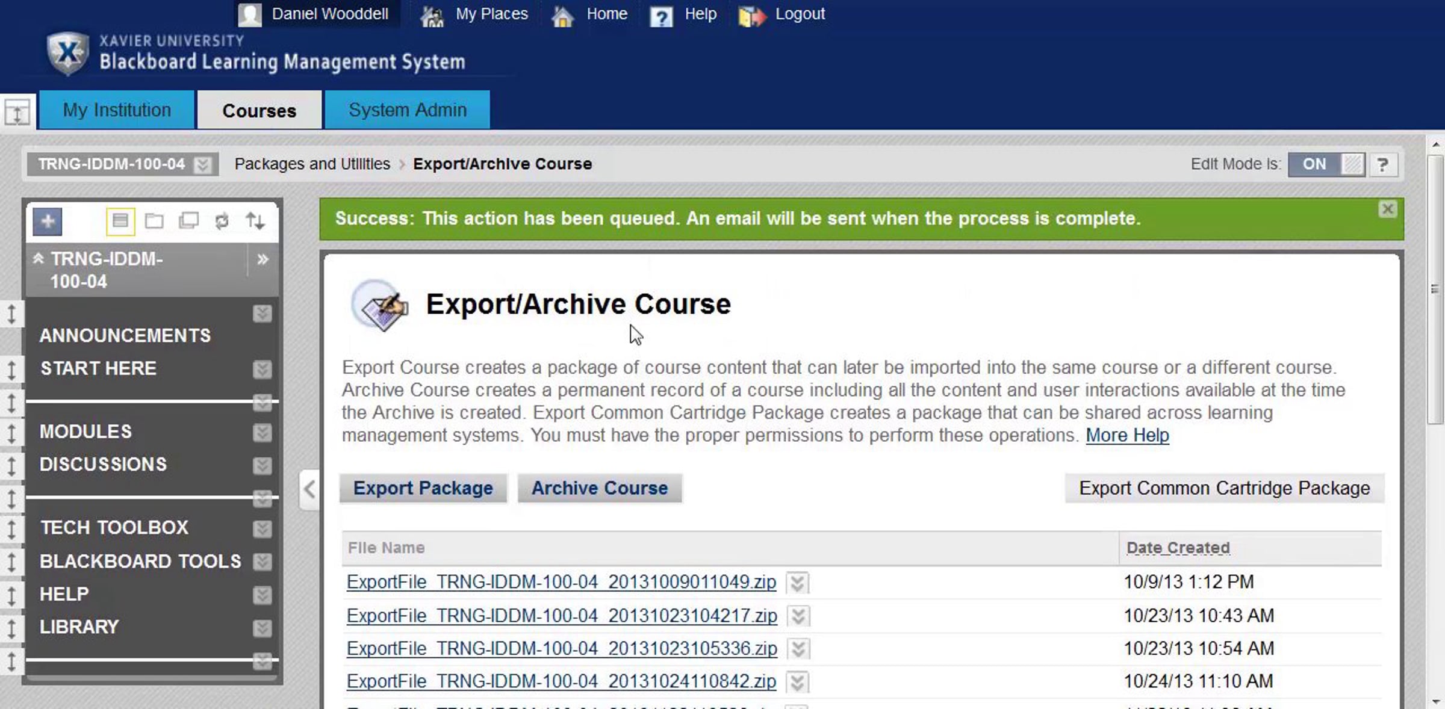Collapse the TRNG-IDDM-100-04 course menu title

pos(38,259)
